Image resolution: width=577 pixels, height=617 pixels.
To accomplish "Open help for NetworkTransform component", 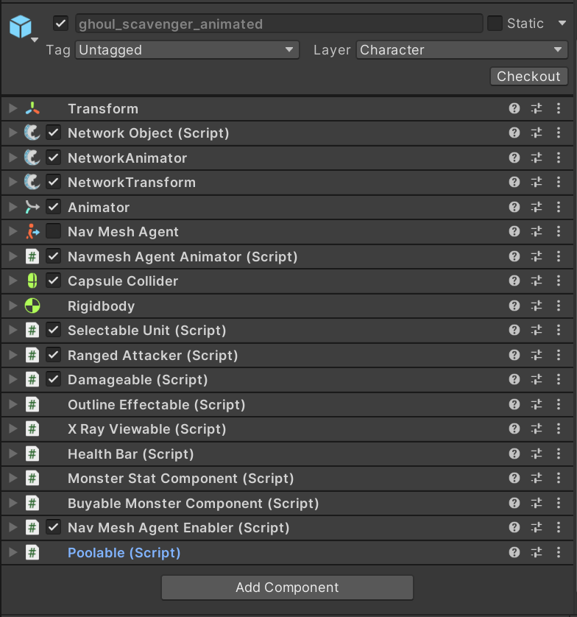I will 514,182.
